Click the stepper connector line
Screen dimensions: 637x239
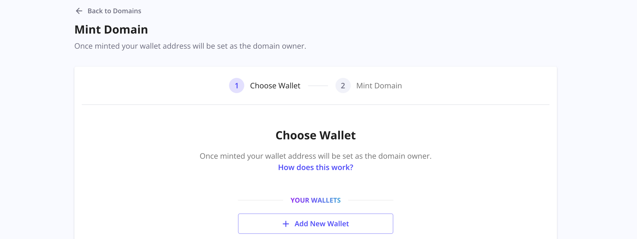click(x=318, y=85)
